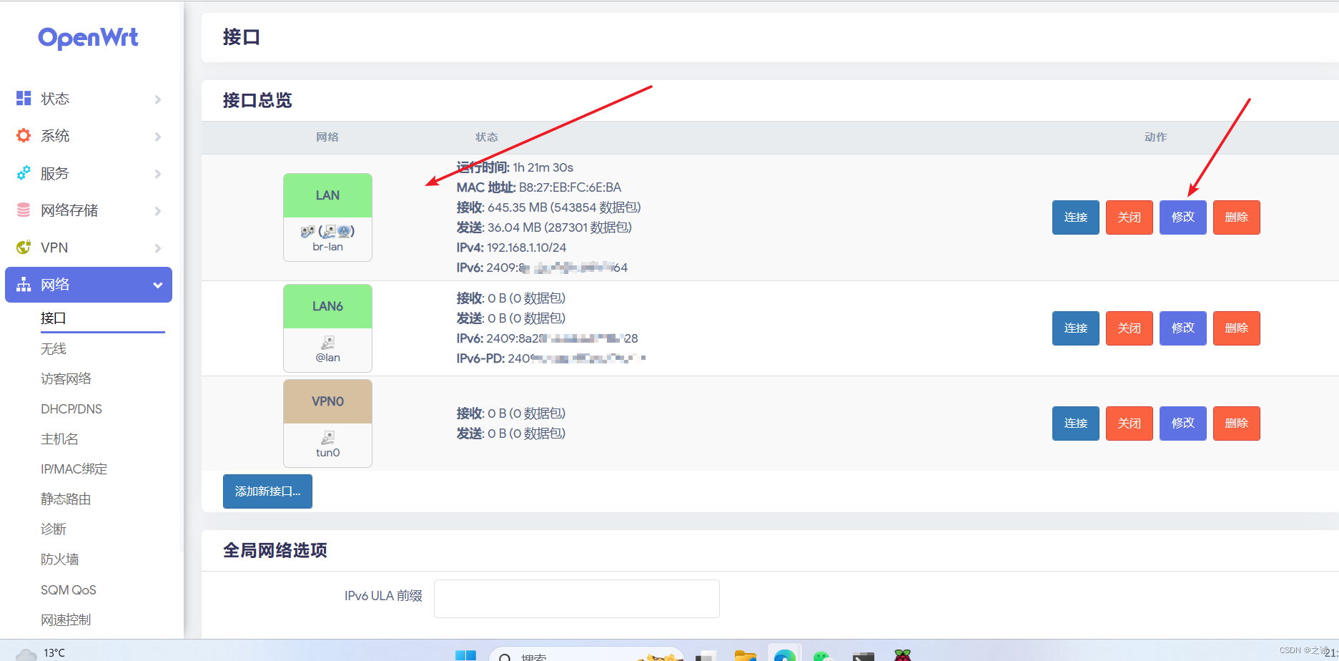This screenshot has height=661, width=1339.
Task: Select the 接口 submenu item
Action: pyautogui.click(x=54, y=318)
